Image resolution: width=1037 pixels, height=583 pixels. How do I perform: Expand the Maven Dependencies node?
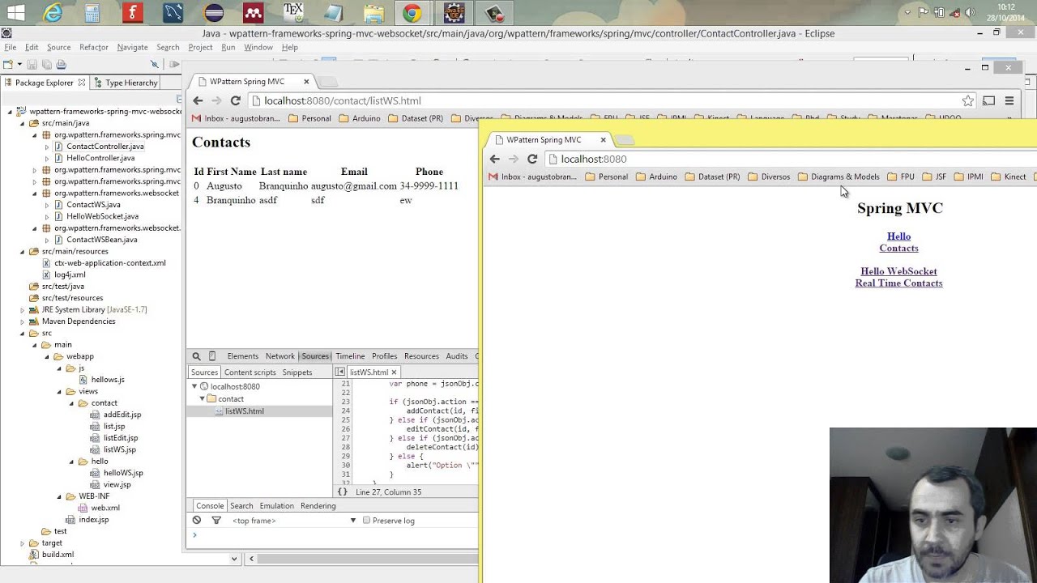point(23,321)
